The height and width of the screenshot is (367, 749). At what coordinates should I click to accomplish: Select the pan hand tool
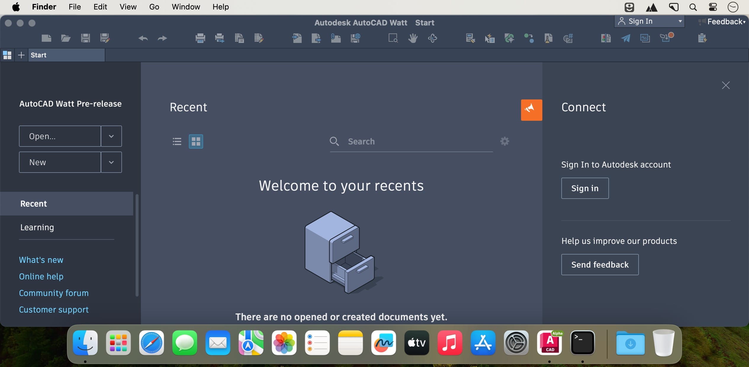[413, 38]
